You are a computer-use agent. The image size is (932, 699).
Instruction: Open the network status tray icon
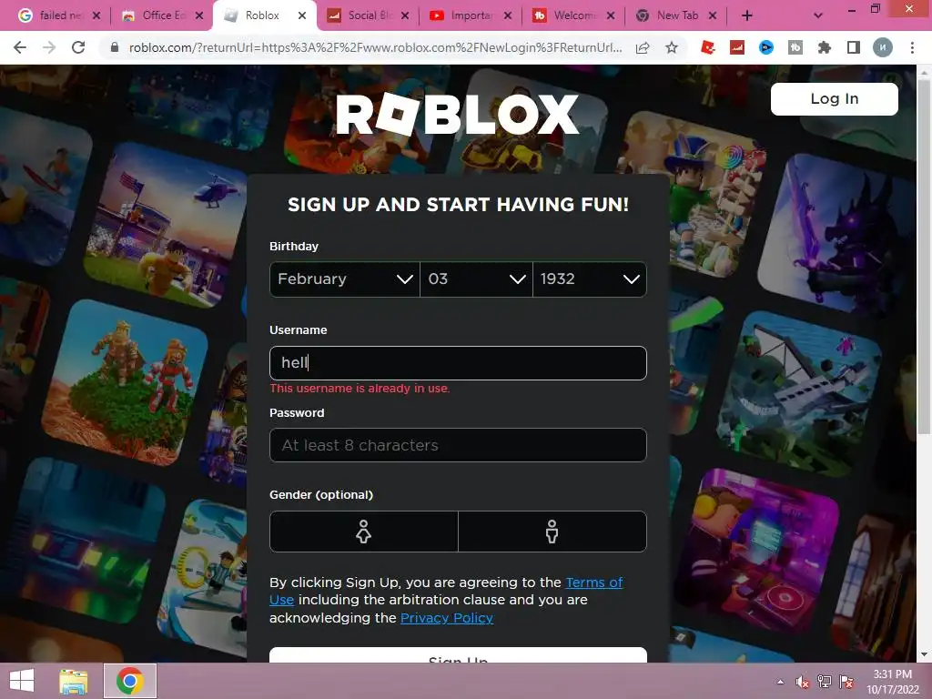[825, 682]
